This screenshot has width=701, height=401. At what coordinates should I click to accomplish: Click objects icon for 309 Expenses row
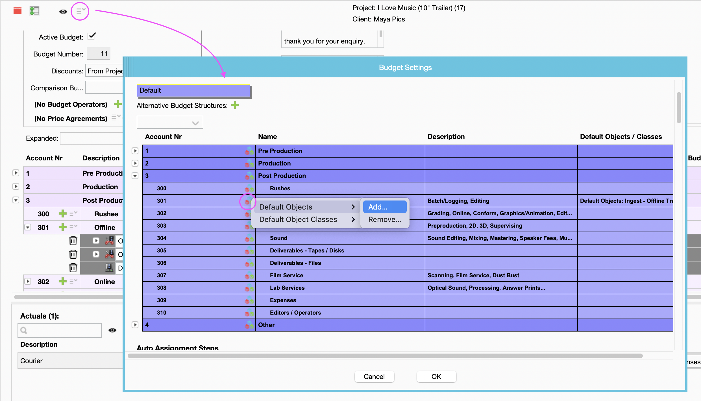click(x=249, y=300)
